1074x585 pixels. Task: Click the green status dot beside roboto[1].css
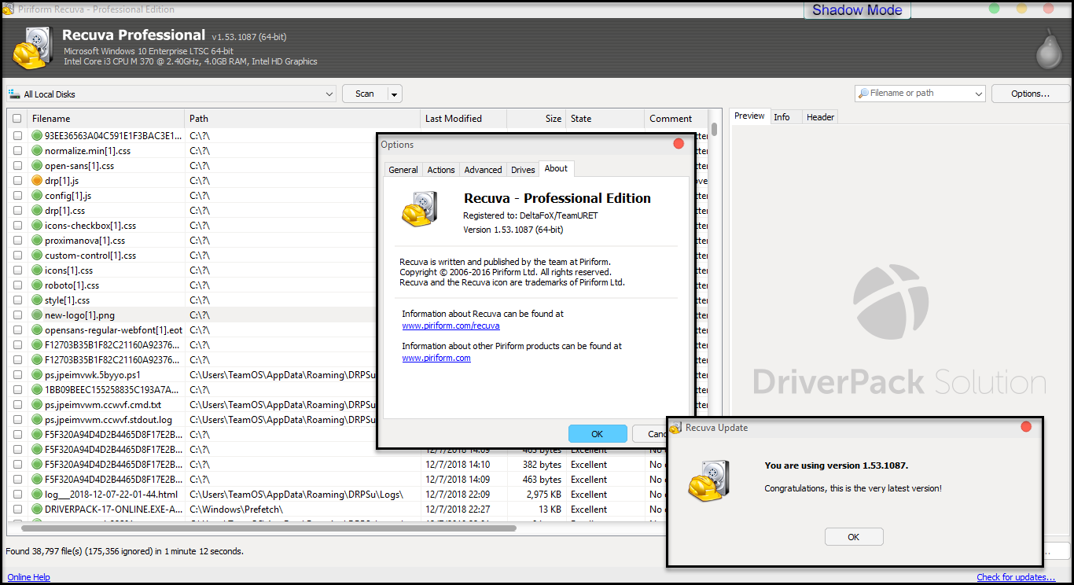point(36,285)
